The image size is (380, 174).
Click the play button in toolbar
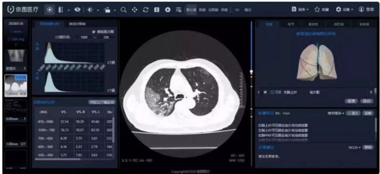(x=168, y=10)
